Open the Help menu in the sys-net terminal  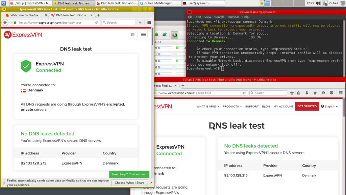245,17
